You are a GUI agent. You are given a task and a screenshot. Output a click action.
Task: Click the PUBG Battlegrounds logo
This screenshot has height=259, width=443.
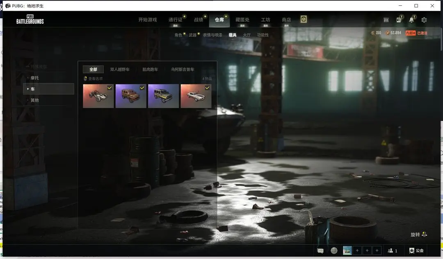tap(30, 19)
